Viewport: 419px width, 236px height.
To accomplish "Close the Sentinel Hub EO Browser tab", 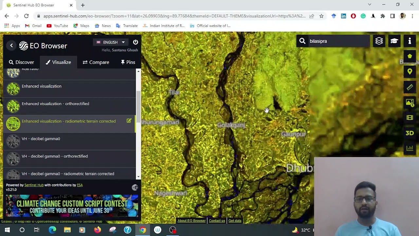I will pyautogui.click(x=71, y=5).
